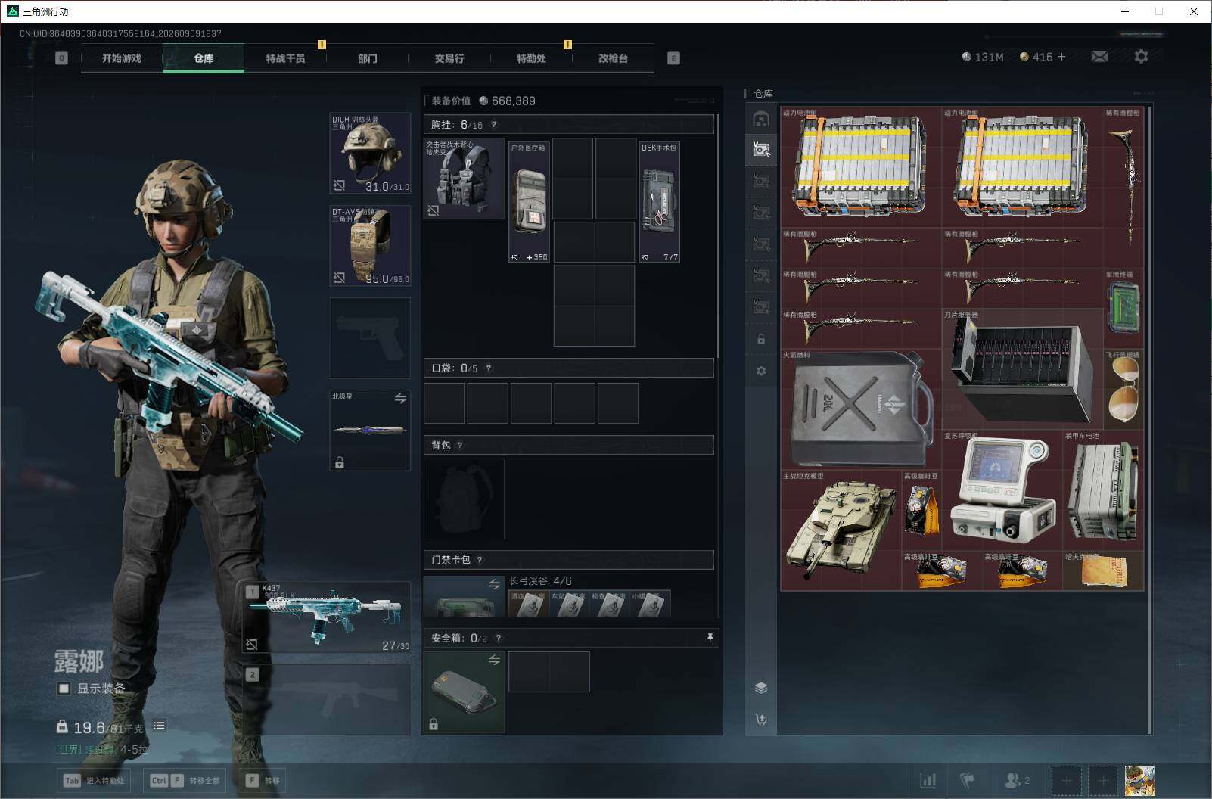The image size is (1212, 799).
Task: Click the 装备价值 668,389 total
Action: [x=483, y=101]
